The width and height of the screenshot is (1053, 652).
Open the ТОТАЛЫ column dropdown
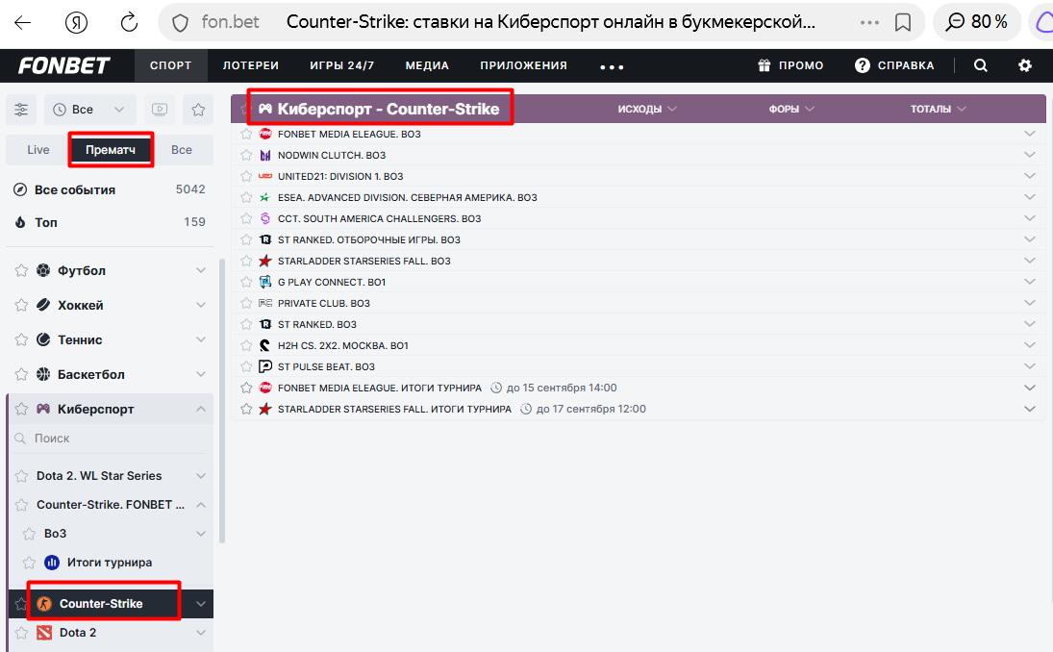tap(939, 109)
